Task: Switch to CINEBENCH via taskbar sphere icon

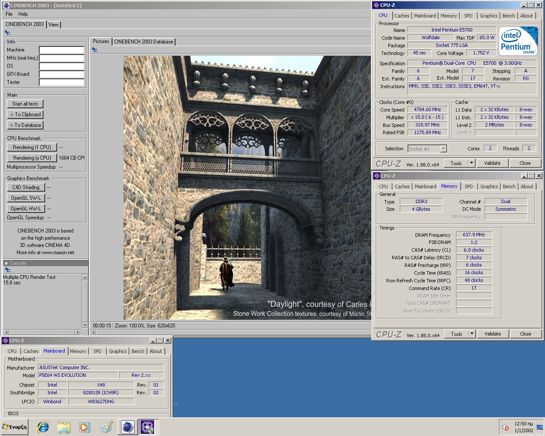Action: 127,427
